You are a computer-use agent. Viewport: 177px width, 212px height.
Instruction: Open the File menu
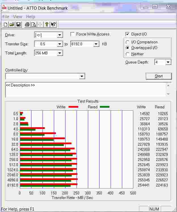tap(6, 17)
